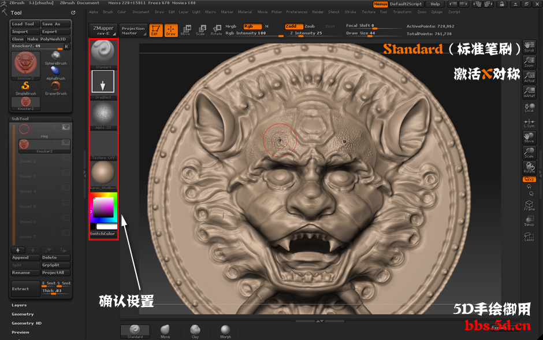543x340 pixels.
Task: Click the top toolbar Scale mode icon
Action: point(200,30)
